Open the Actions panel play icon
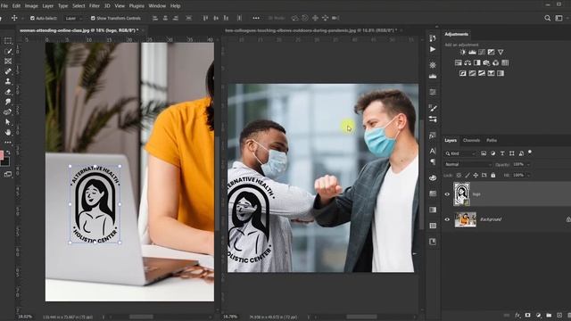 (x=433, y=49)
